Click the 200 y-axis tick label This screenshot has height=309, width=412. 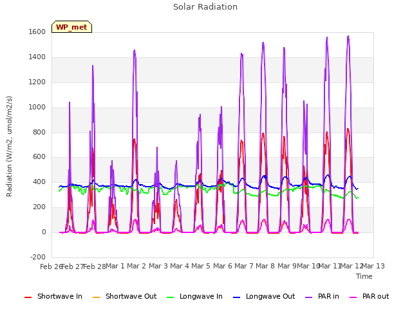[39, 207]
